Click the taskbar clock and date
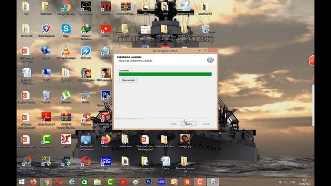Viewport: 331px width, 186px height. point(305,182)
